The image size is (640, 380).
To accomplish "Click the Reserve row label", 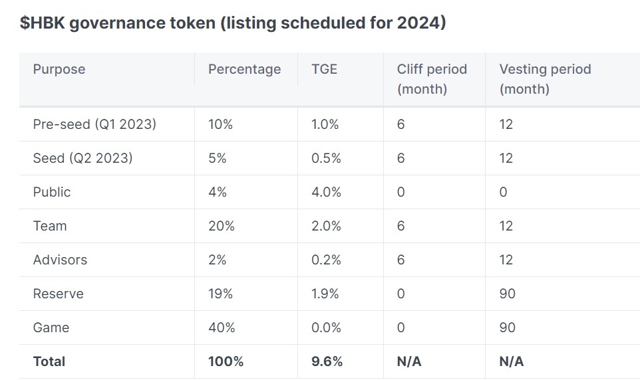I will [59, 294].
